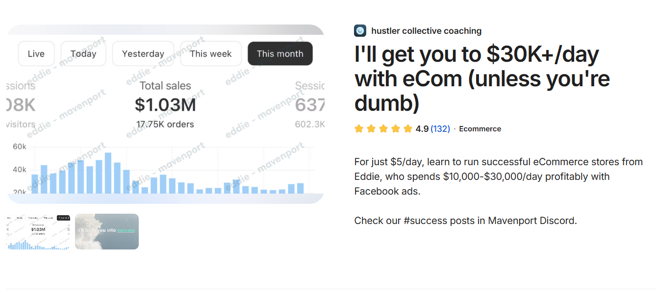Click the 4.9 rating score text
Screen dimensions: 657x298
tap(422, 129)
